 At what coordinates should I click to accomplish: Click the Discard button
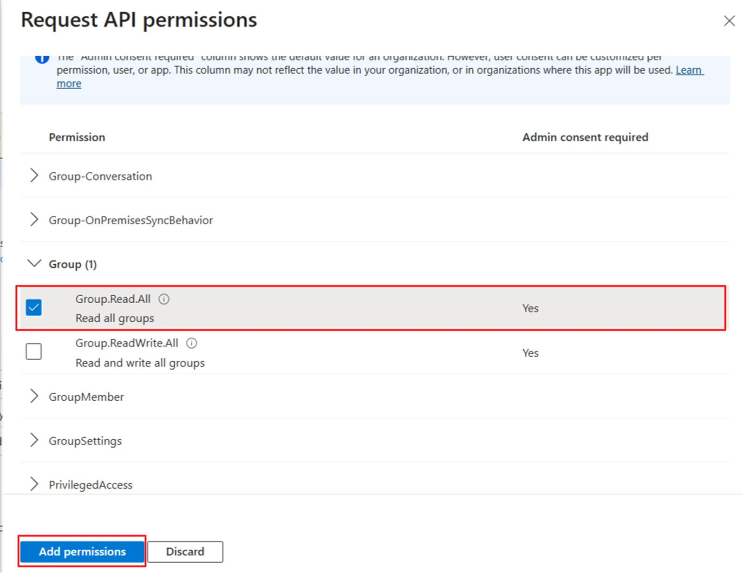185,552
